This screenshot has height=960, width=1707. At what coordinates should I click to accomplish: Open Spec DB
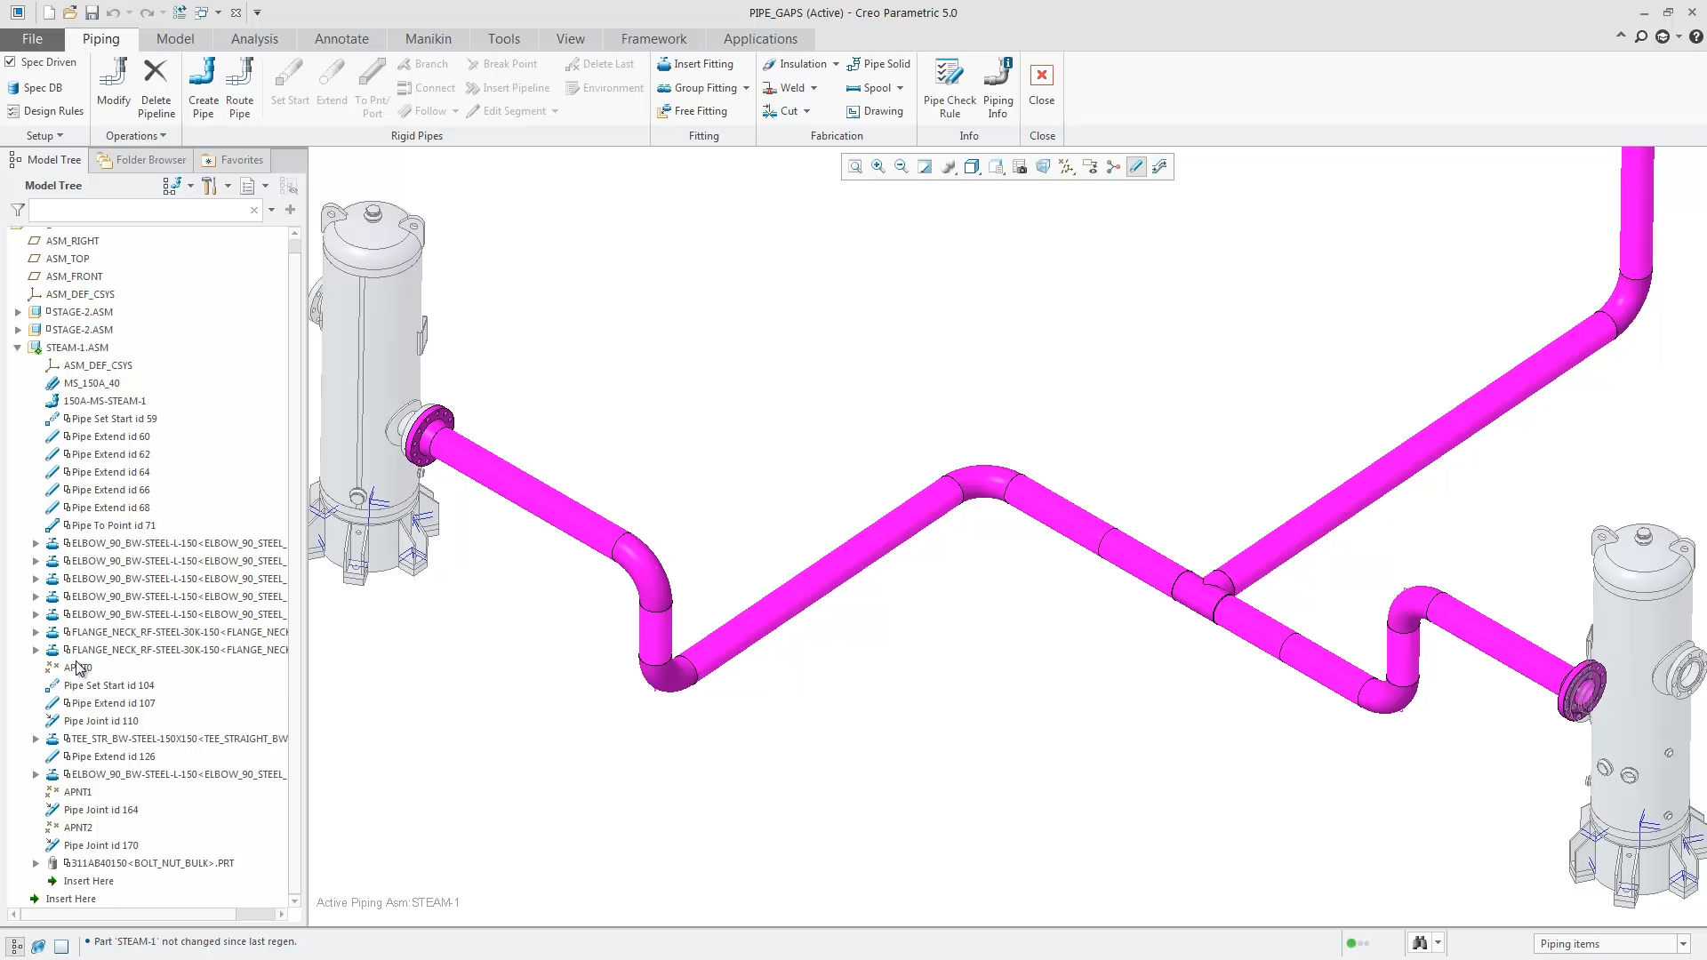point(35,88)
